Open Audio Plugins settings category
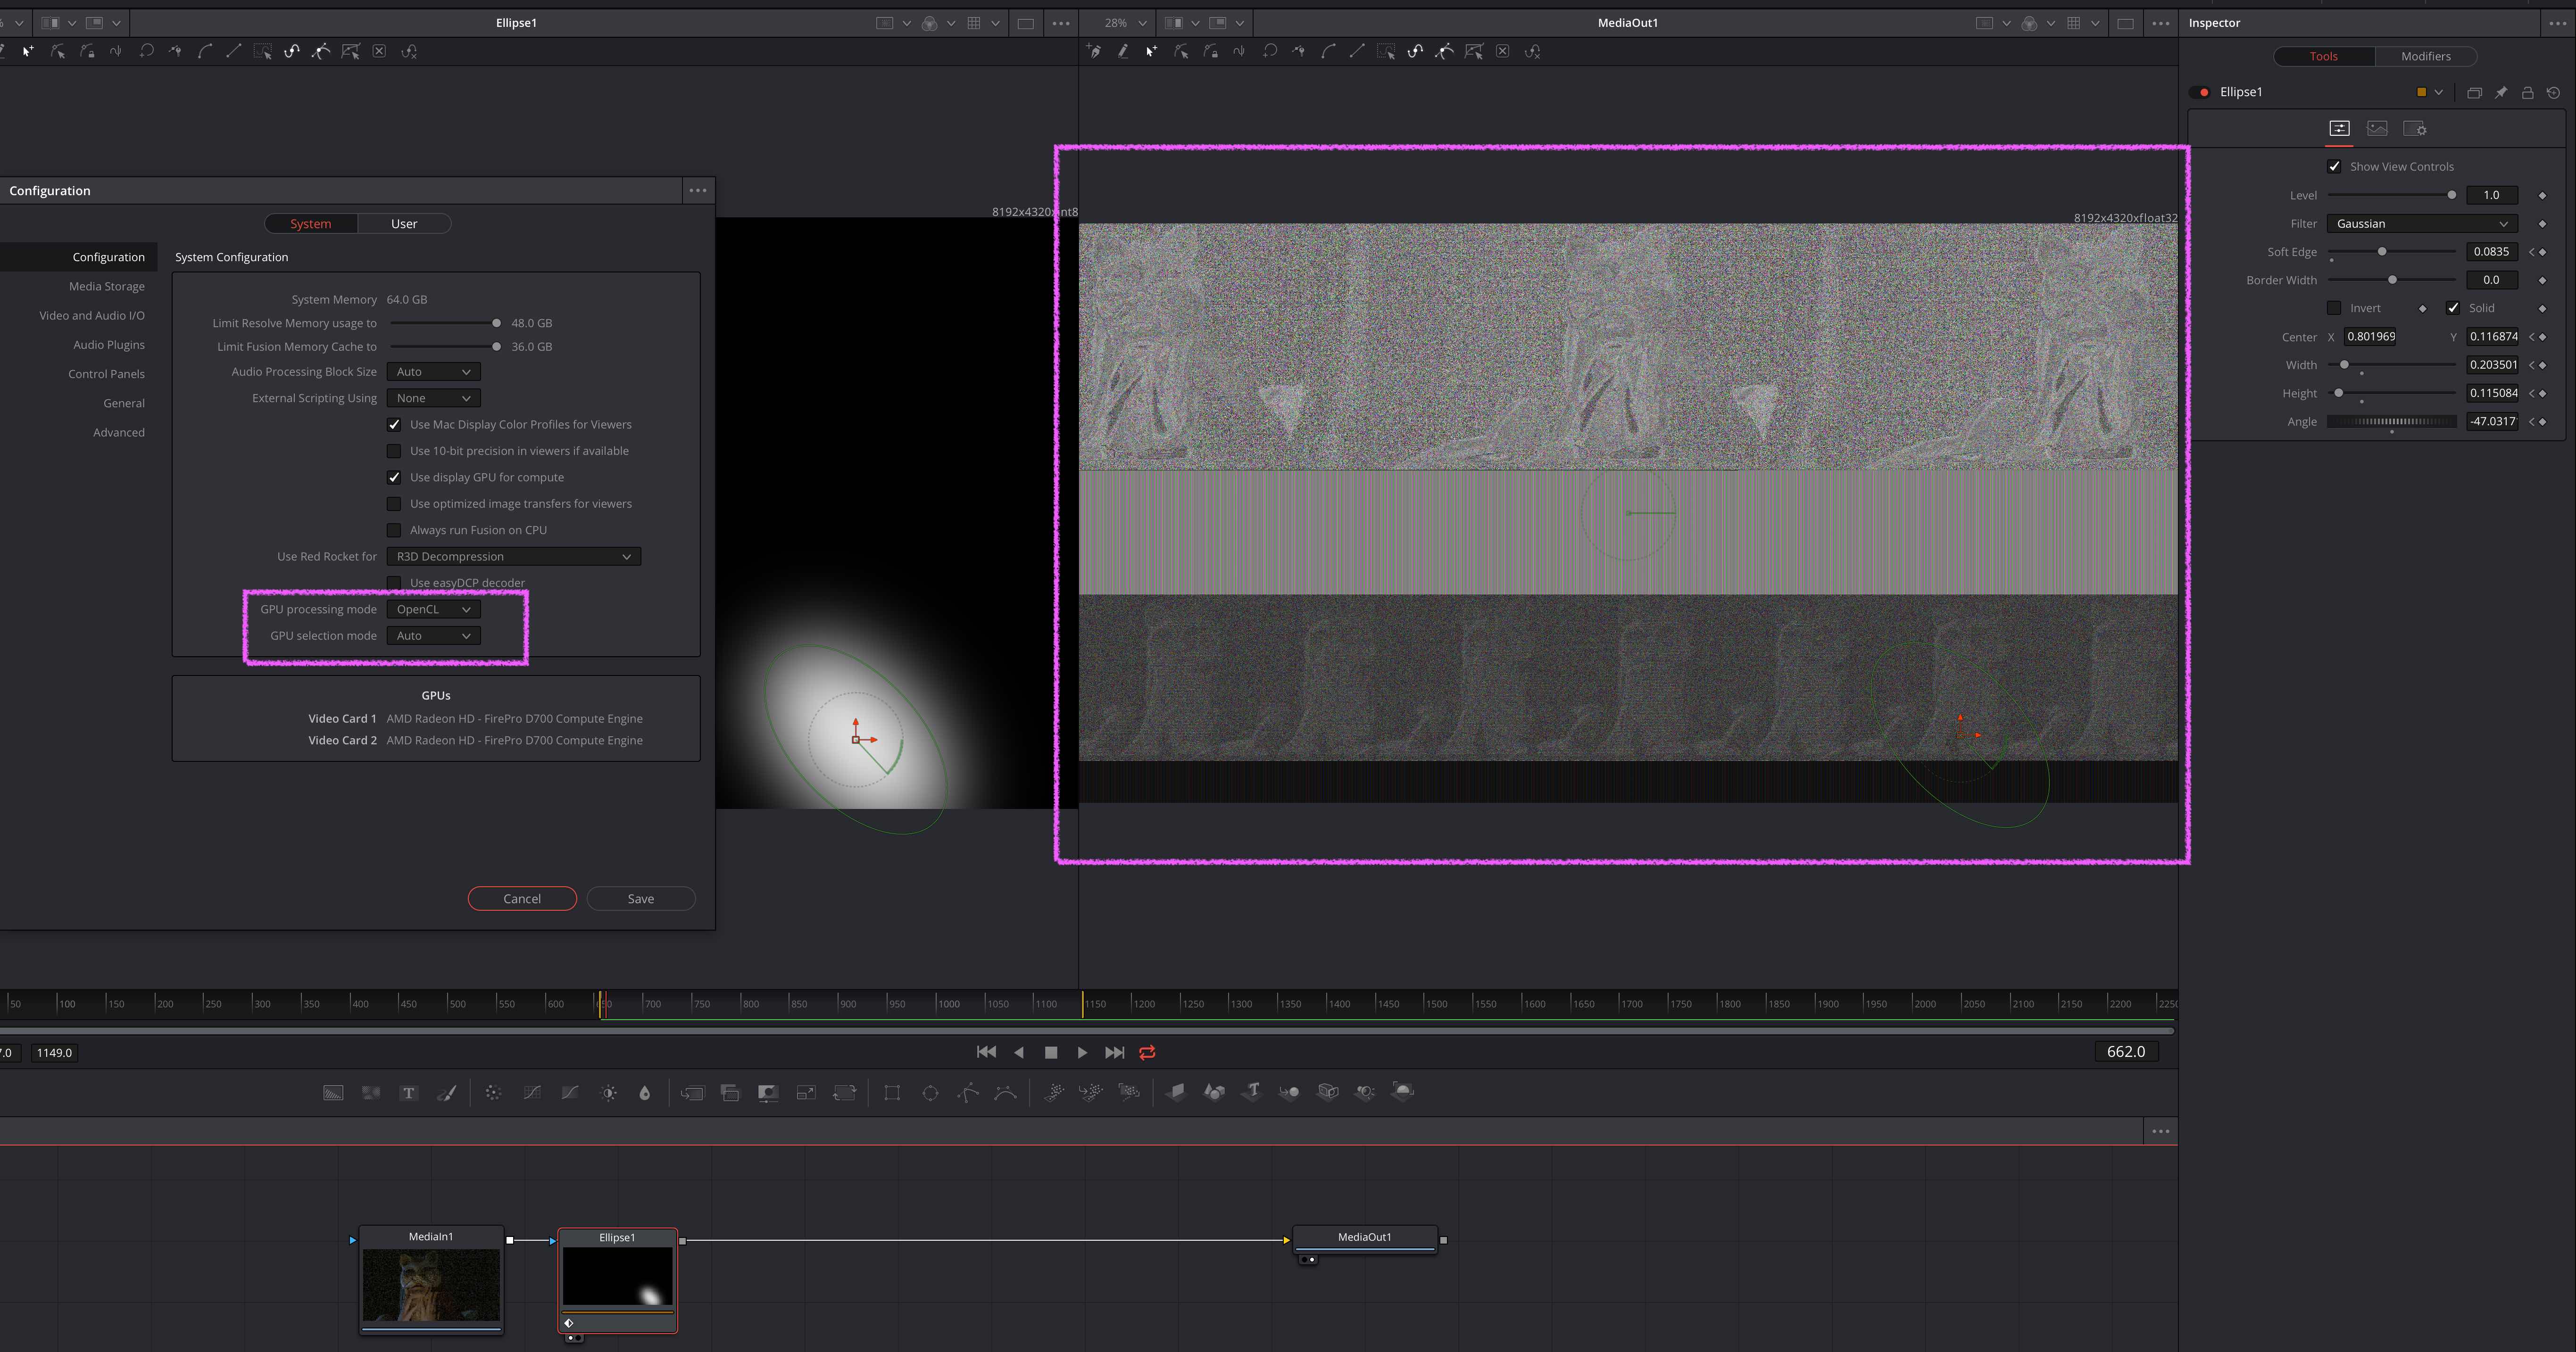Viewport: 2576px width, 1352px height. 109,345
